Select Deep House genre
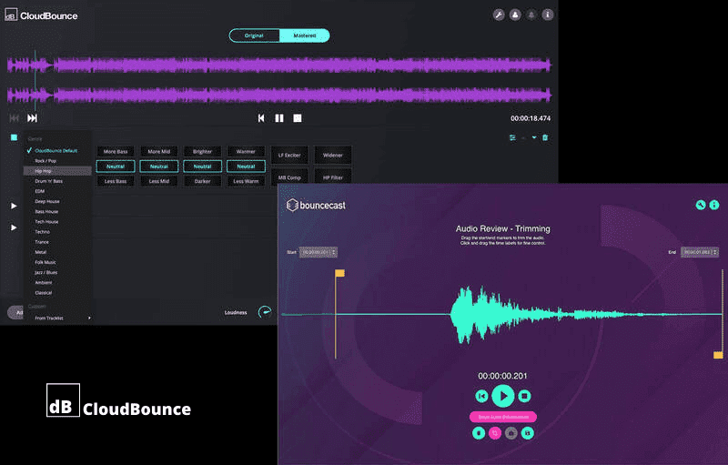728x465 pixels. (x=58, y=201)
